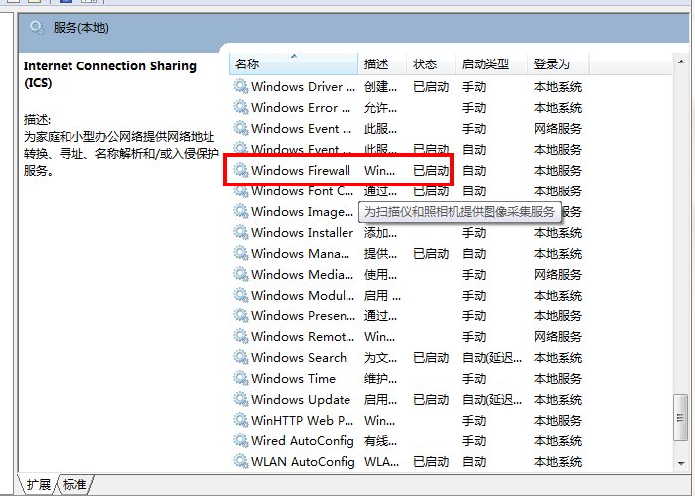Select the Windows Search service name

click(299, 357)
